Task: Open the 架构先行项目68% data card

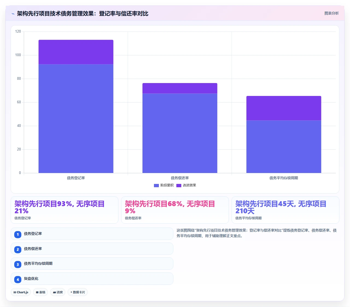Action: [175, 210]
